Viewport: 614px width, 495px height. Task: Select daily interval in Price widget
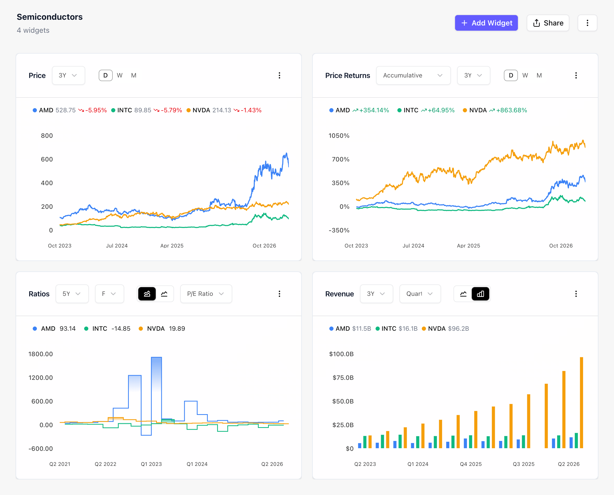[105, 75]
